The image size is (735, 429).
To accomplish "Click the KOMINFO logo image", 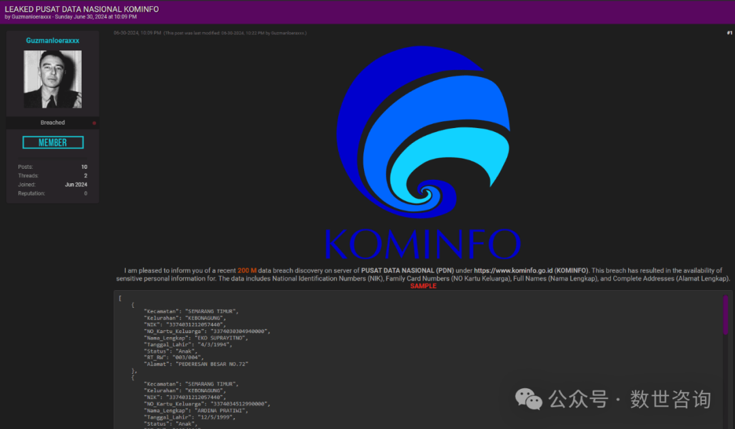I will pyautogui.click(x=423, y=153).
